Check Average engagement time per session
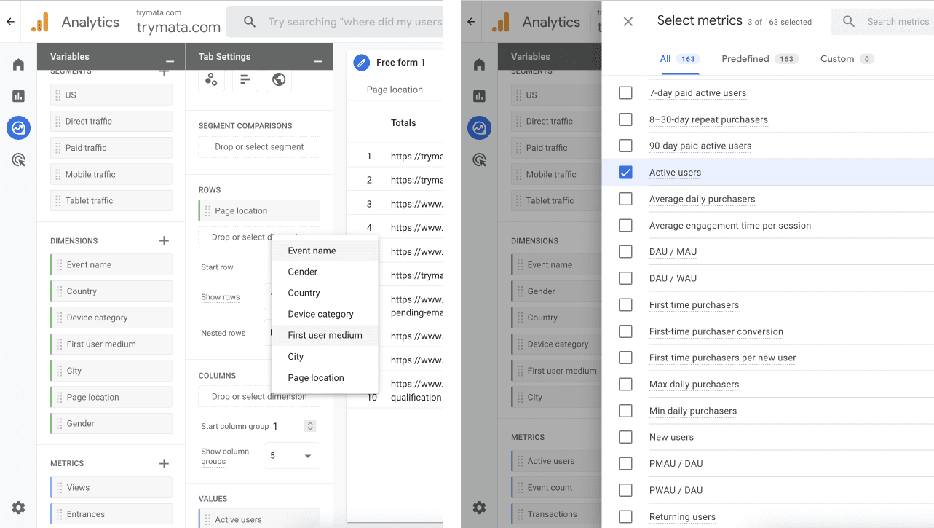Viewport: 934px width, 528px height. click(x=625, y=225)
